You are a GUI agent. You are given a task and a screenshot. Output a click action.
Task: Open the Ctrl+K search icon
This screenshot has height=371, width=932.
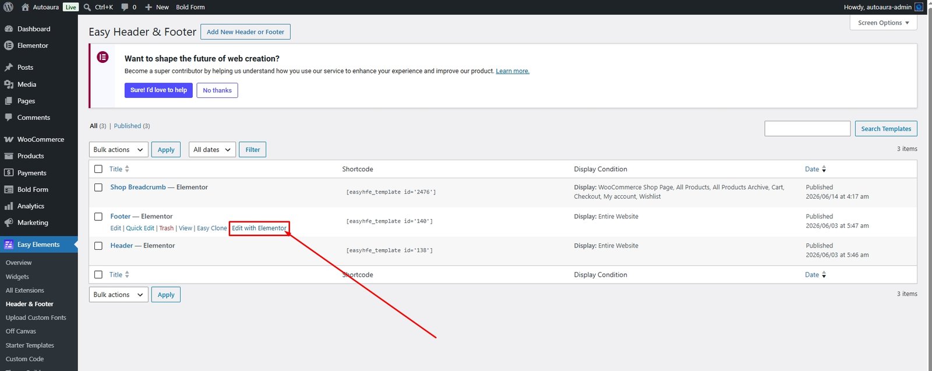click(x=87, y=7)
